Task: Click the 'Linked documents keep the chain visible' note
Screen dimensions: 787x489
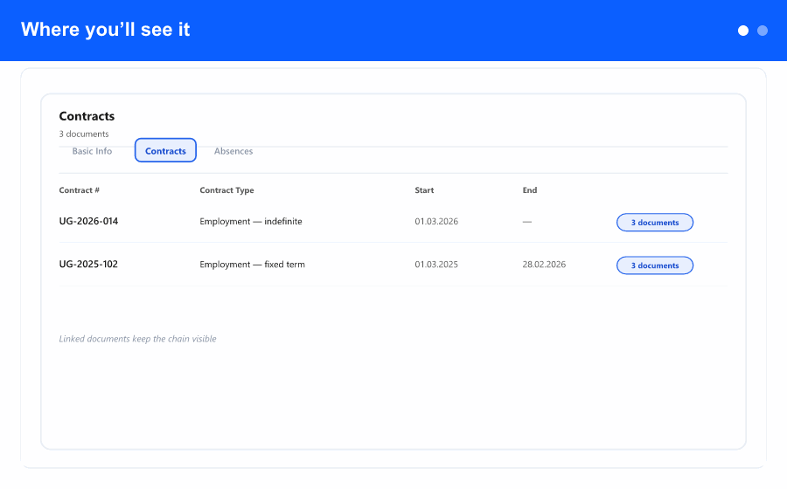Action: tap(137, 339)
